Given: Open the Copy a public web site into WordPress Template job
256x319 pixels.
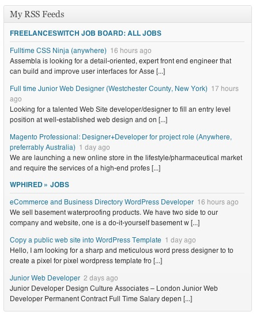Looking at the screenshot, I should coord(85,240).
